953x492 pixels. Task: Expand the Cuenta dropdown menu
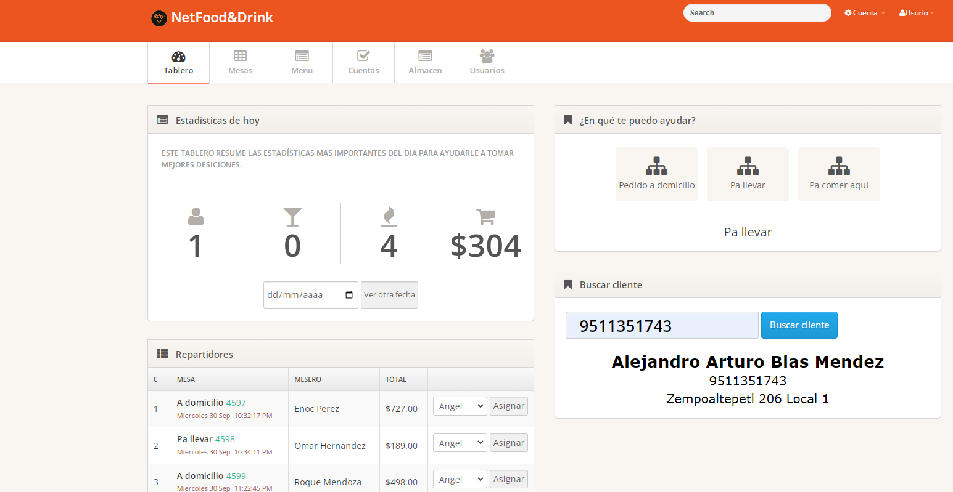(865, 13)
